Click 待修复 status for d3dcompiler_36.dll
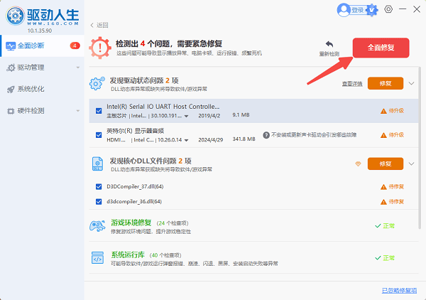The width and height of the screenshot is (426, 300). click(x=393, y=202)
